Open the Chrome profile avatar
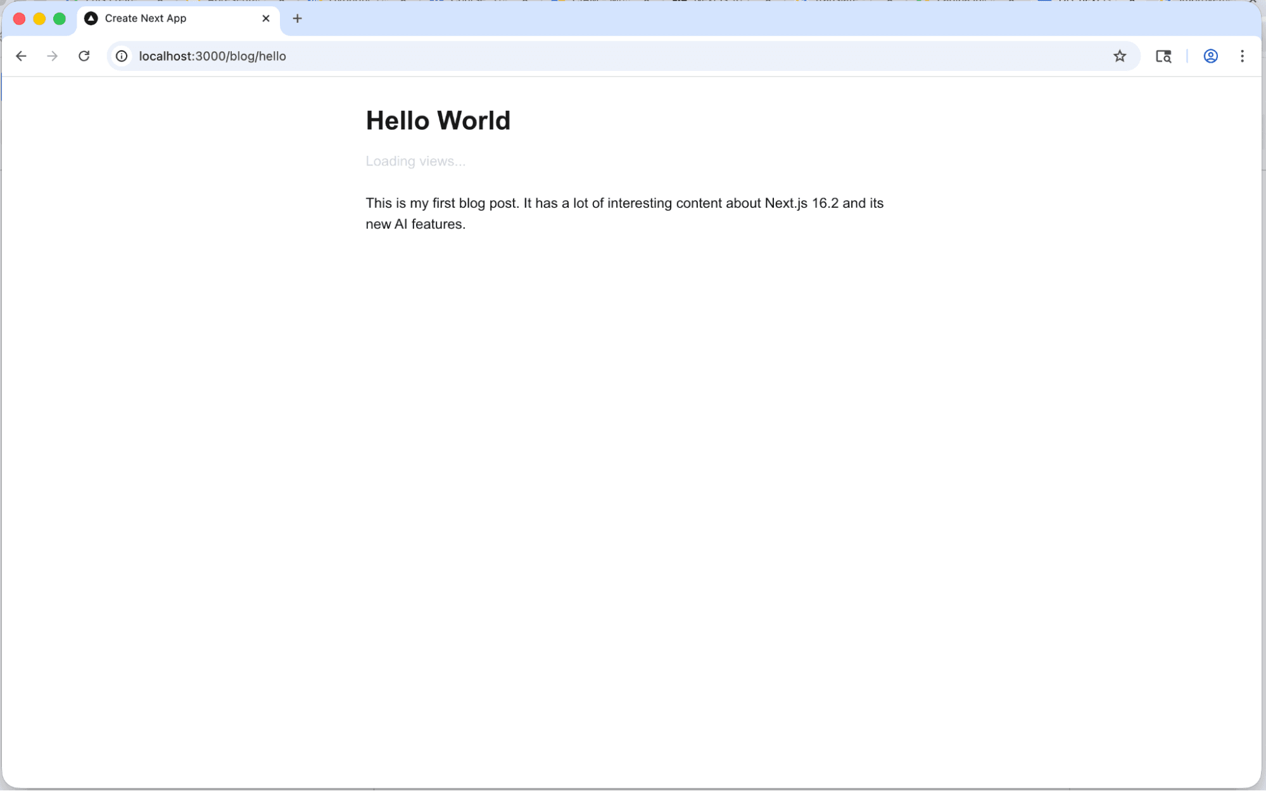 pos(1210,56)
